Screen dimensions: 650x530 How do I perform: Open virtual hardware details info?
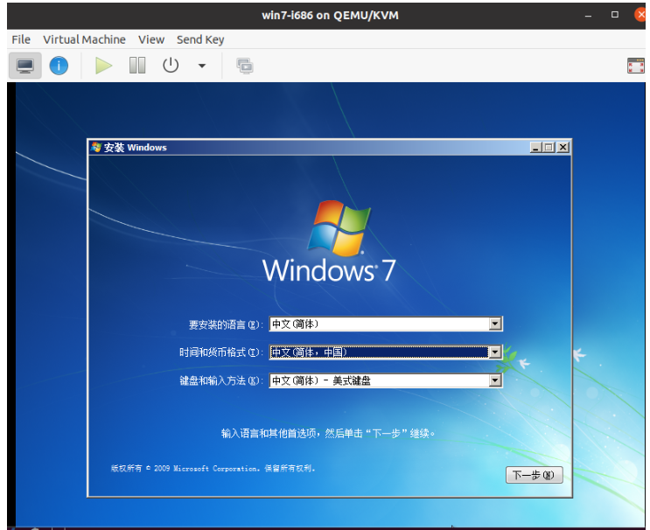point(59,66)
